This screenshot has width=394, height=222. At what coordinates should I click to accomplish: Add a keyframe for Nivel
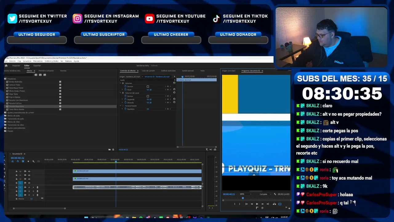pyautogui.click(x=168, y=89)
